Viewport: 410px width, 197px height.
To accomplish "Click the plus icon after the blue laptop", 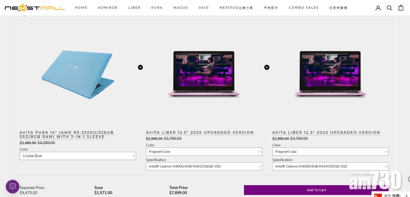I will (x=140, y=67).
